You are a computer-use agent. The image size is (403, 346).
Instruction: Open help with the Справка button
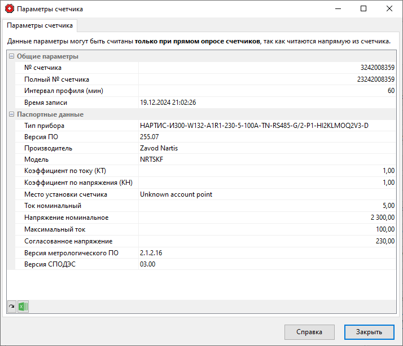(x=309, y=332)
